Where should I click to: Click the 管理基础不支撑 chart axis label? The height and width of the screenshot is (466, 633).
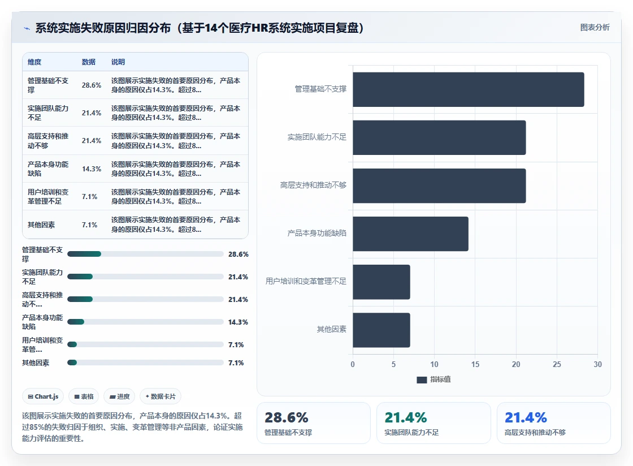(x=320, y=89)
